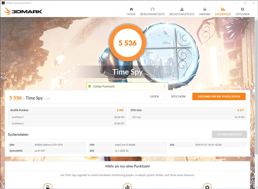
Task: Switch to the BENCHMARKTESTS tab
Action: click(x=153, y=14)
